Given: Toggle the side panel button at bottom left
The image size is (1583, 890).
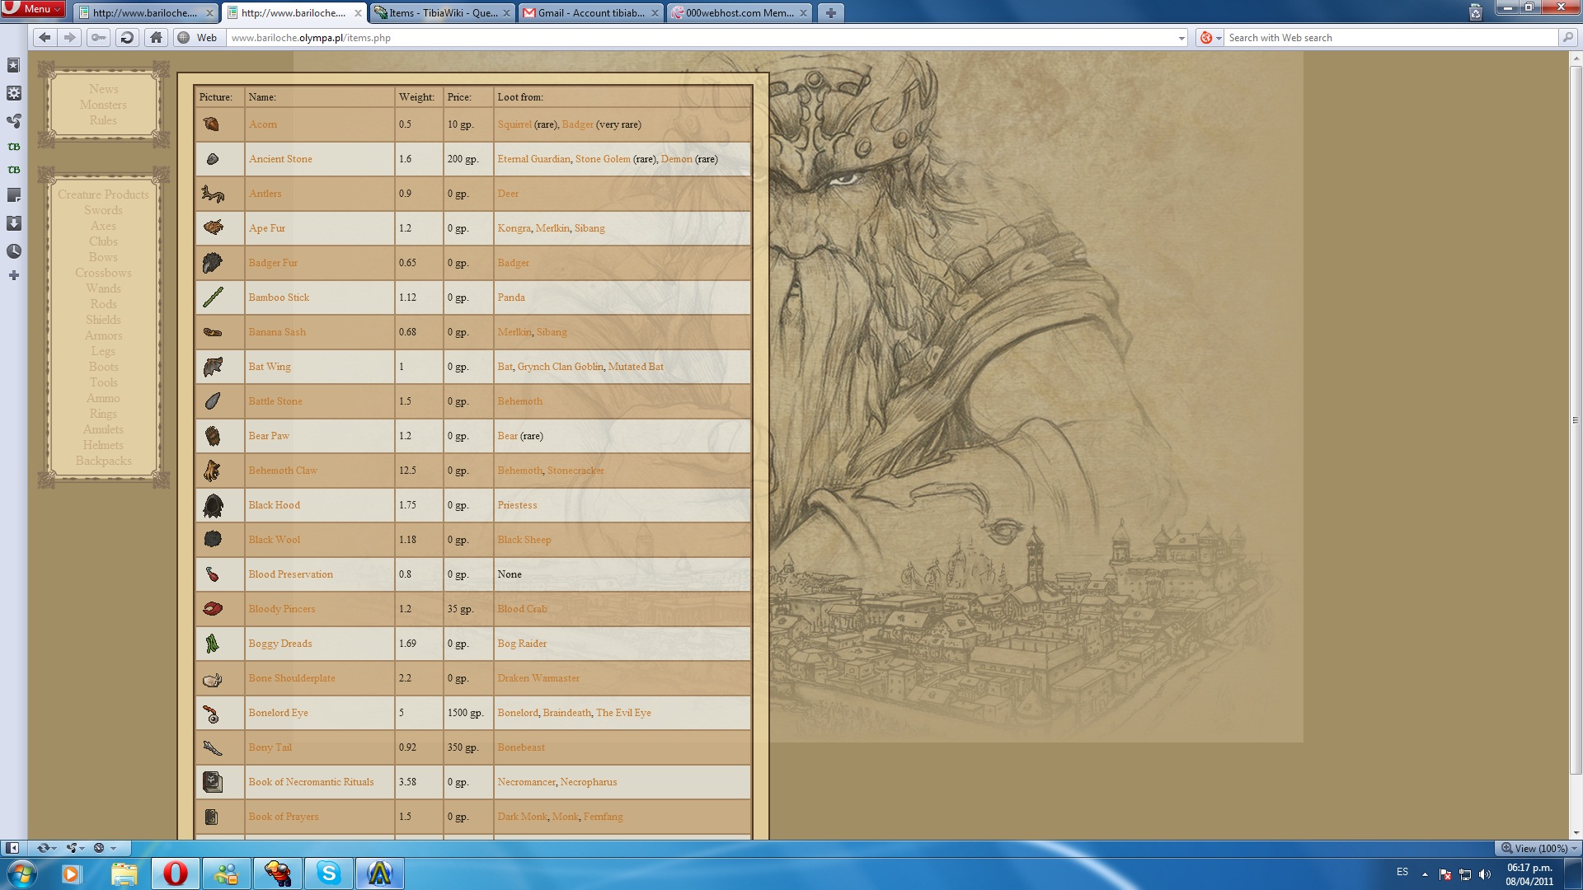Looking at the screenshot, I should point(12,847).
